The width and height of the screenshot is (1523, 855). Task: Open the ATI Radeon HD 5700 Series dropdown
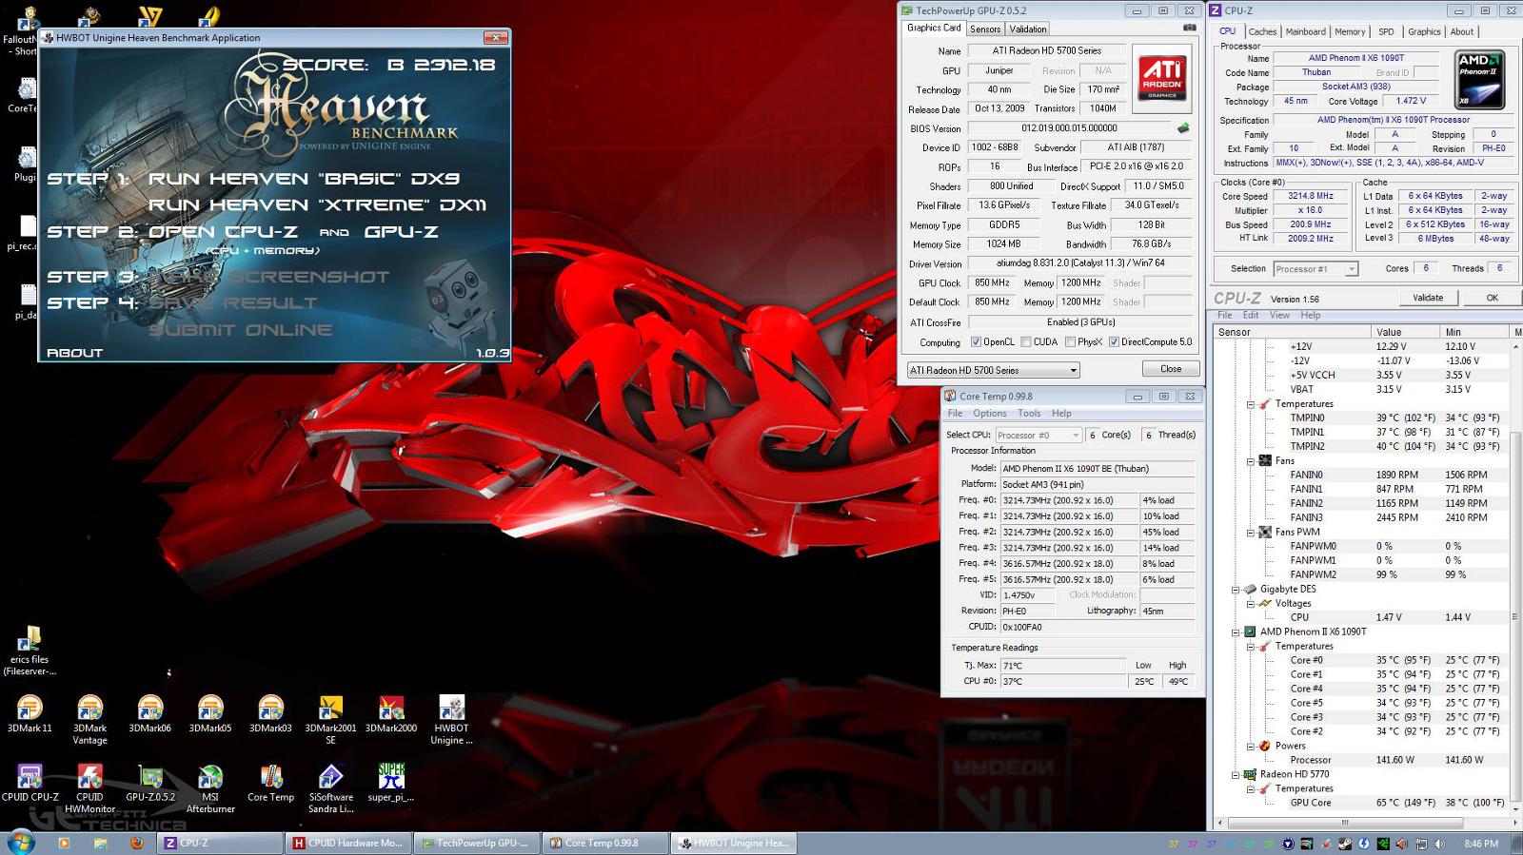[993, 370]
